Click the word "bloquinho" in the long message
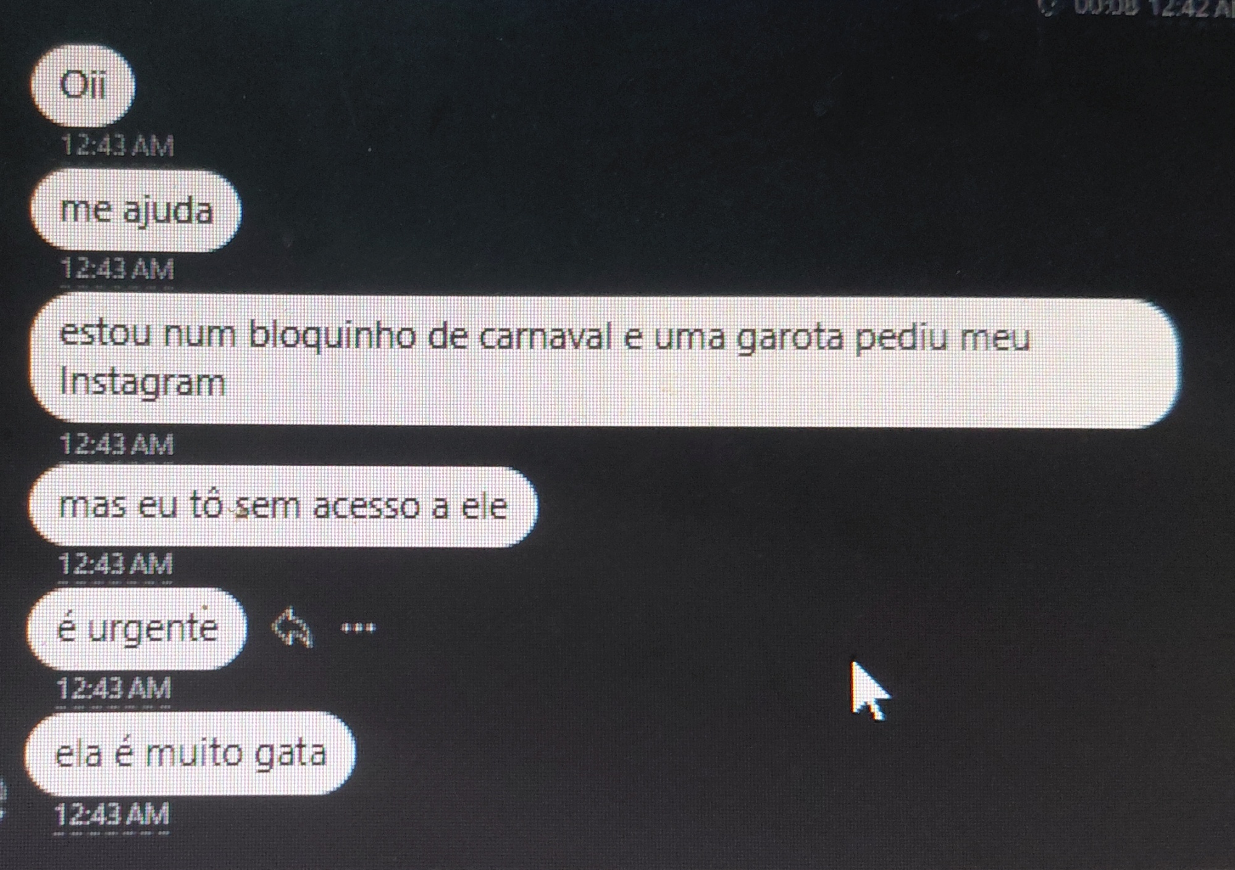 (332, 337)
